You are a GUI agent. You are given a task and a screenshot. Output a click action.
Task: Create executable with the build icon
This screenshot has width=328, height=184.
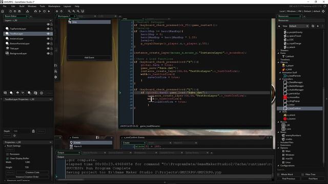[27, 11]
